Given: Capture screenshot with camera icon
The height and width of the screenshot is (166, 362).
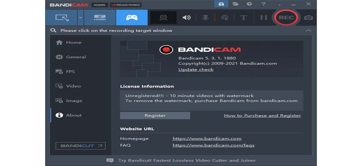Looking at the screenshot, I should (x=308, y=17).
